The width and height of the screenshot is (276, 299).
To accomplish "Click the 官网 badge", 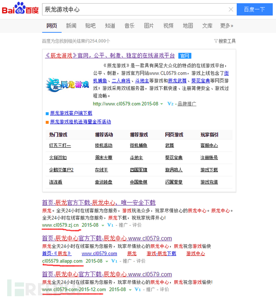I will pyautogui.click(x=185, y=56).
